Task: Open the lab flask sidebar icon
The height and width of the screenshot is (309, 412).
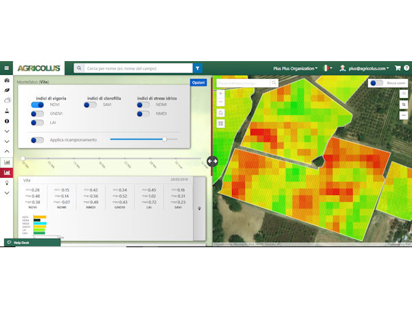Action: click(7, 111)
